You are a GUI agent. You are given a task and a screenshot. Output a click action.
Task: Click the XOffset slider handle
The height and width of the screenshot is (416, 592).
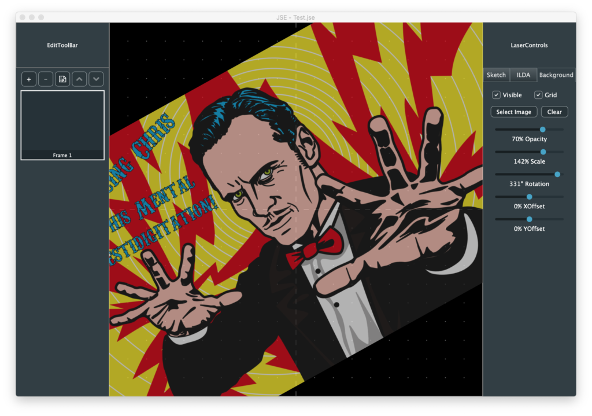(529, 197)
